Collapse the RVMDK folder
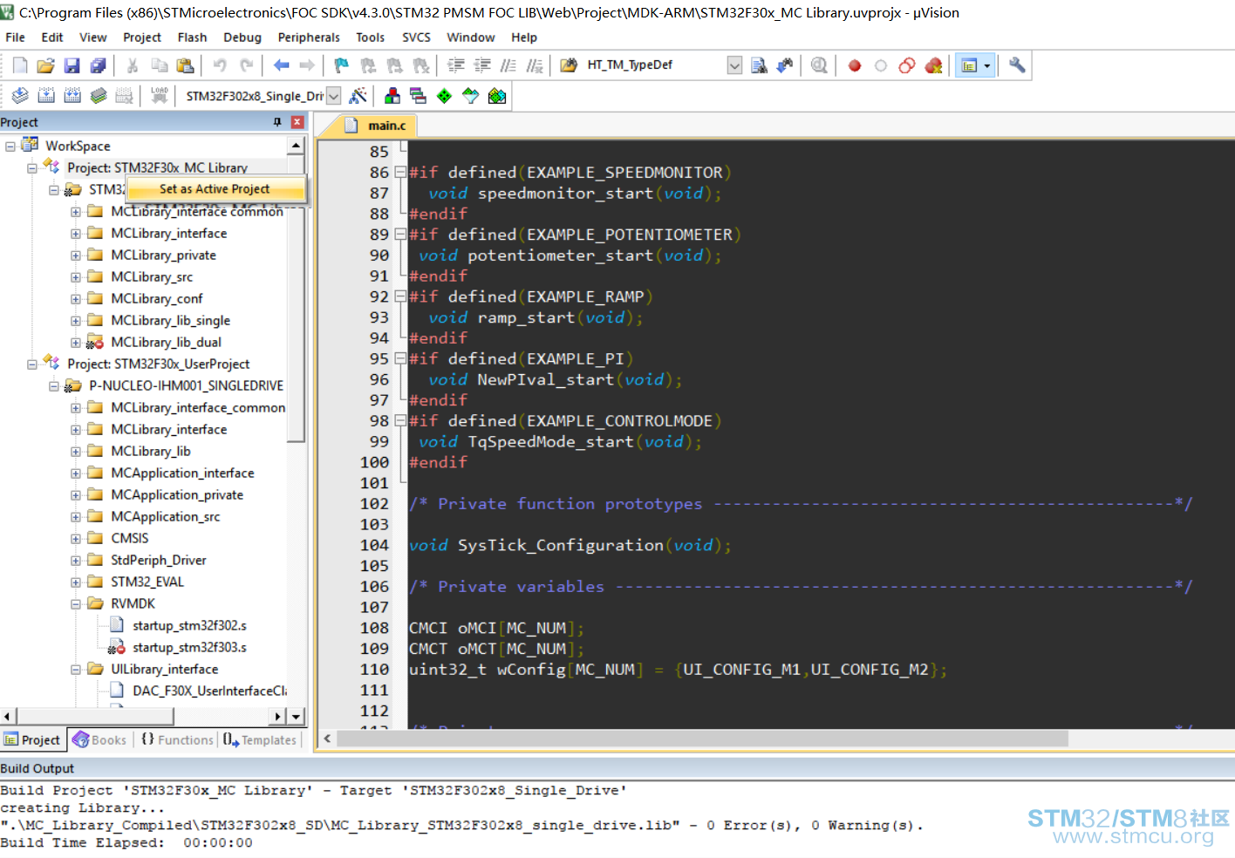Screen dimensions: 1235x858 (76, 604)
